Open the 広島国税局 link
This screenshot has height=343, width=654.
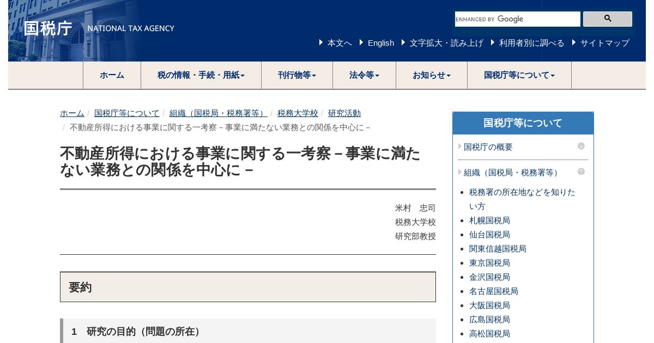(489, 320)
